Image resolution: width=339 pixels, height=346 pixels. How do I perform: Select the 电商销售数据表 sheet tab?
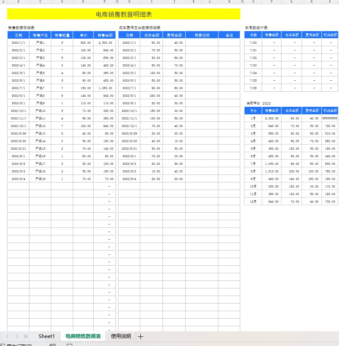[83, 336]
